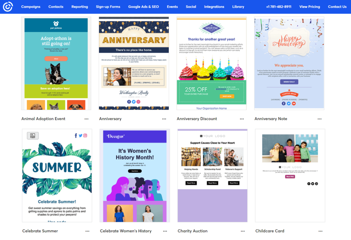Click the Twitter icon on Anniversary Note template

coord(289,103)
